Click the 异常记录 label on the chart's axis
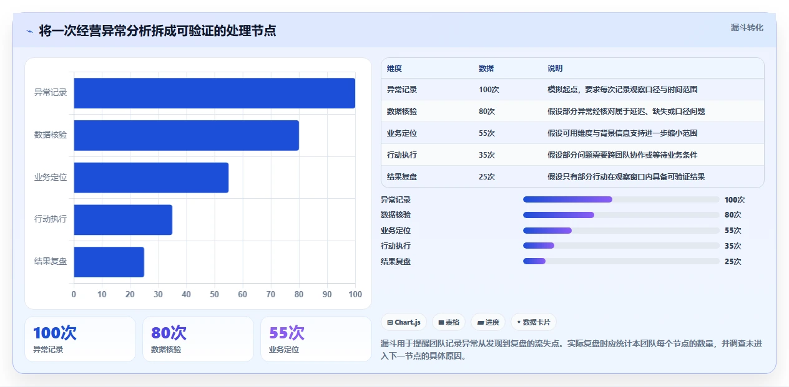 point(51,93)
